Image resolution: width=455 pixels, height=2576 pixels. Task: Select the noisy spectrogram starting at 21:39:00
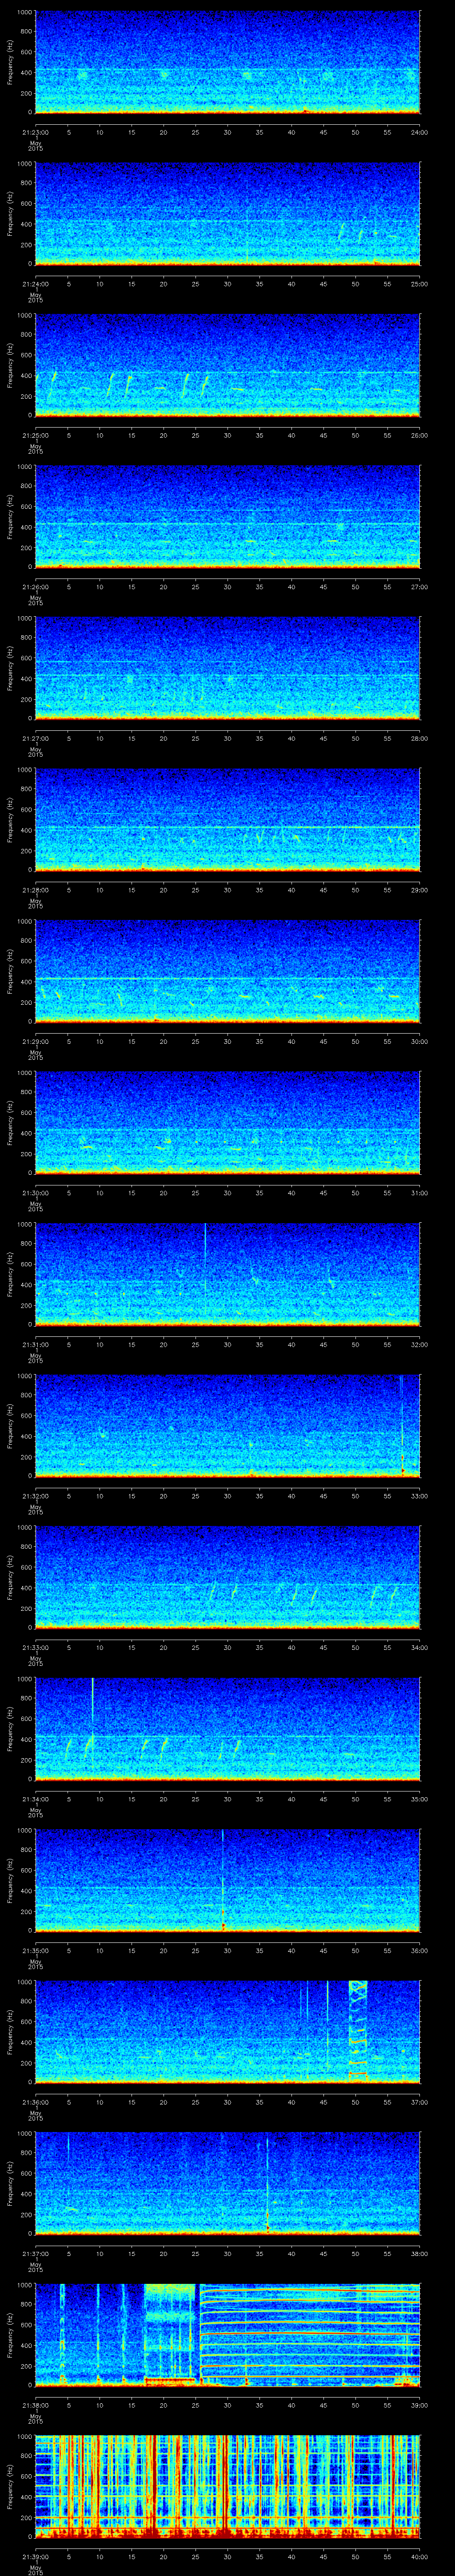pos(228,2487)
